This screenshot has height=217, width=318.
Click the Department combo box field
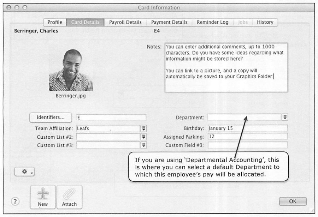[x=245, y=117]
